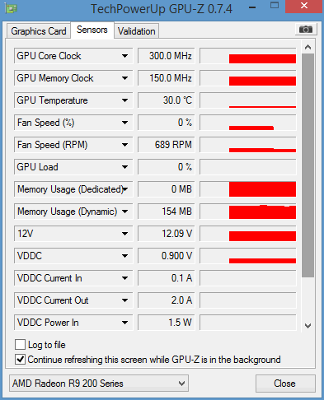Viewport: 324px width, 400px height.
Task: Expand GPU Temperature sensor dropdown
Action: pos(124,100)
